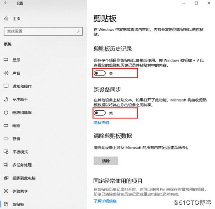This screenshot has height=209, width=215.
Task: Open the 主页 settings home
Action: coord(16,19)
